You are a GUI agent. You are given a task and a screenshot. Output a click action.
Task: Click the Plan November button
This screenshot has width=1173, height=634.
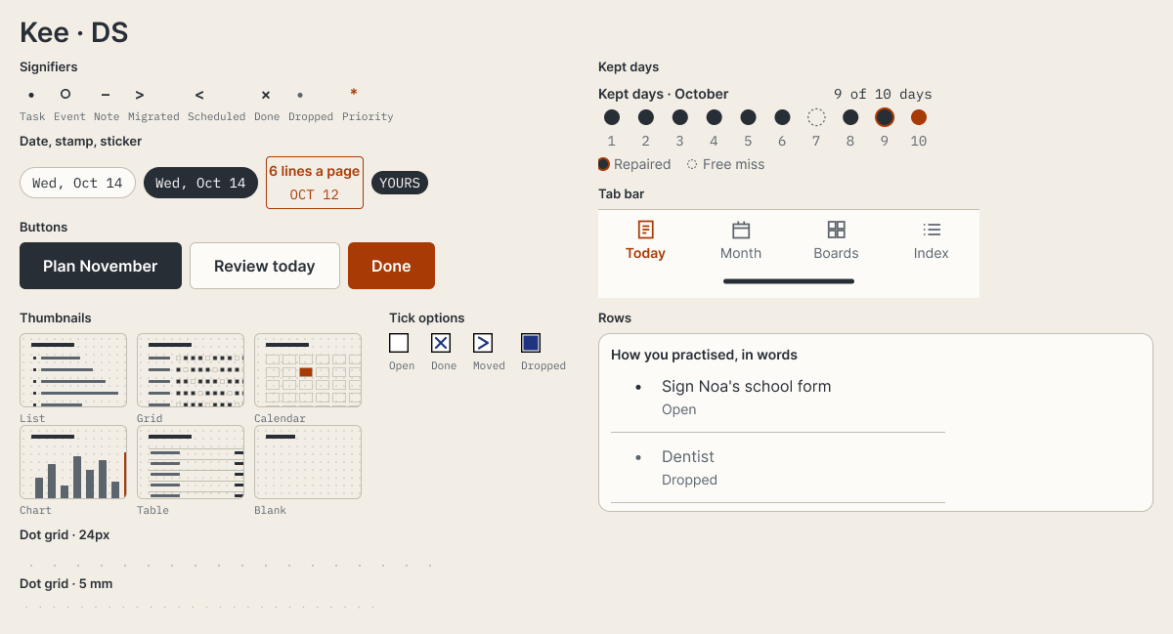(x=101, y=266)
